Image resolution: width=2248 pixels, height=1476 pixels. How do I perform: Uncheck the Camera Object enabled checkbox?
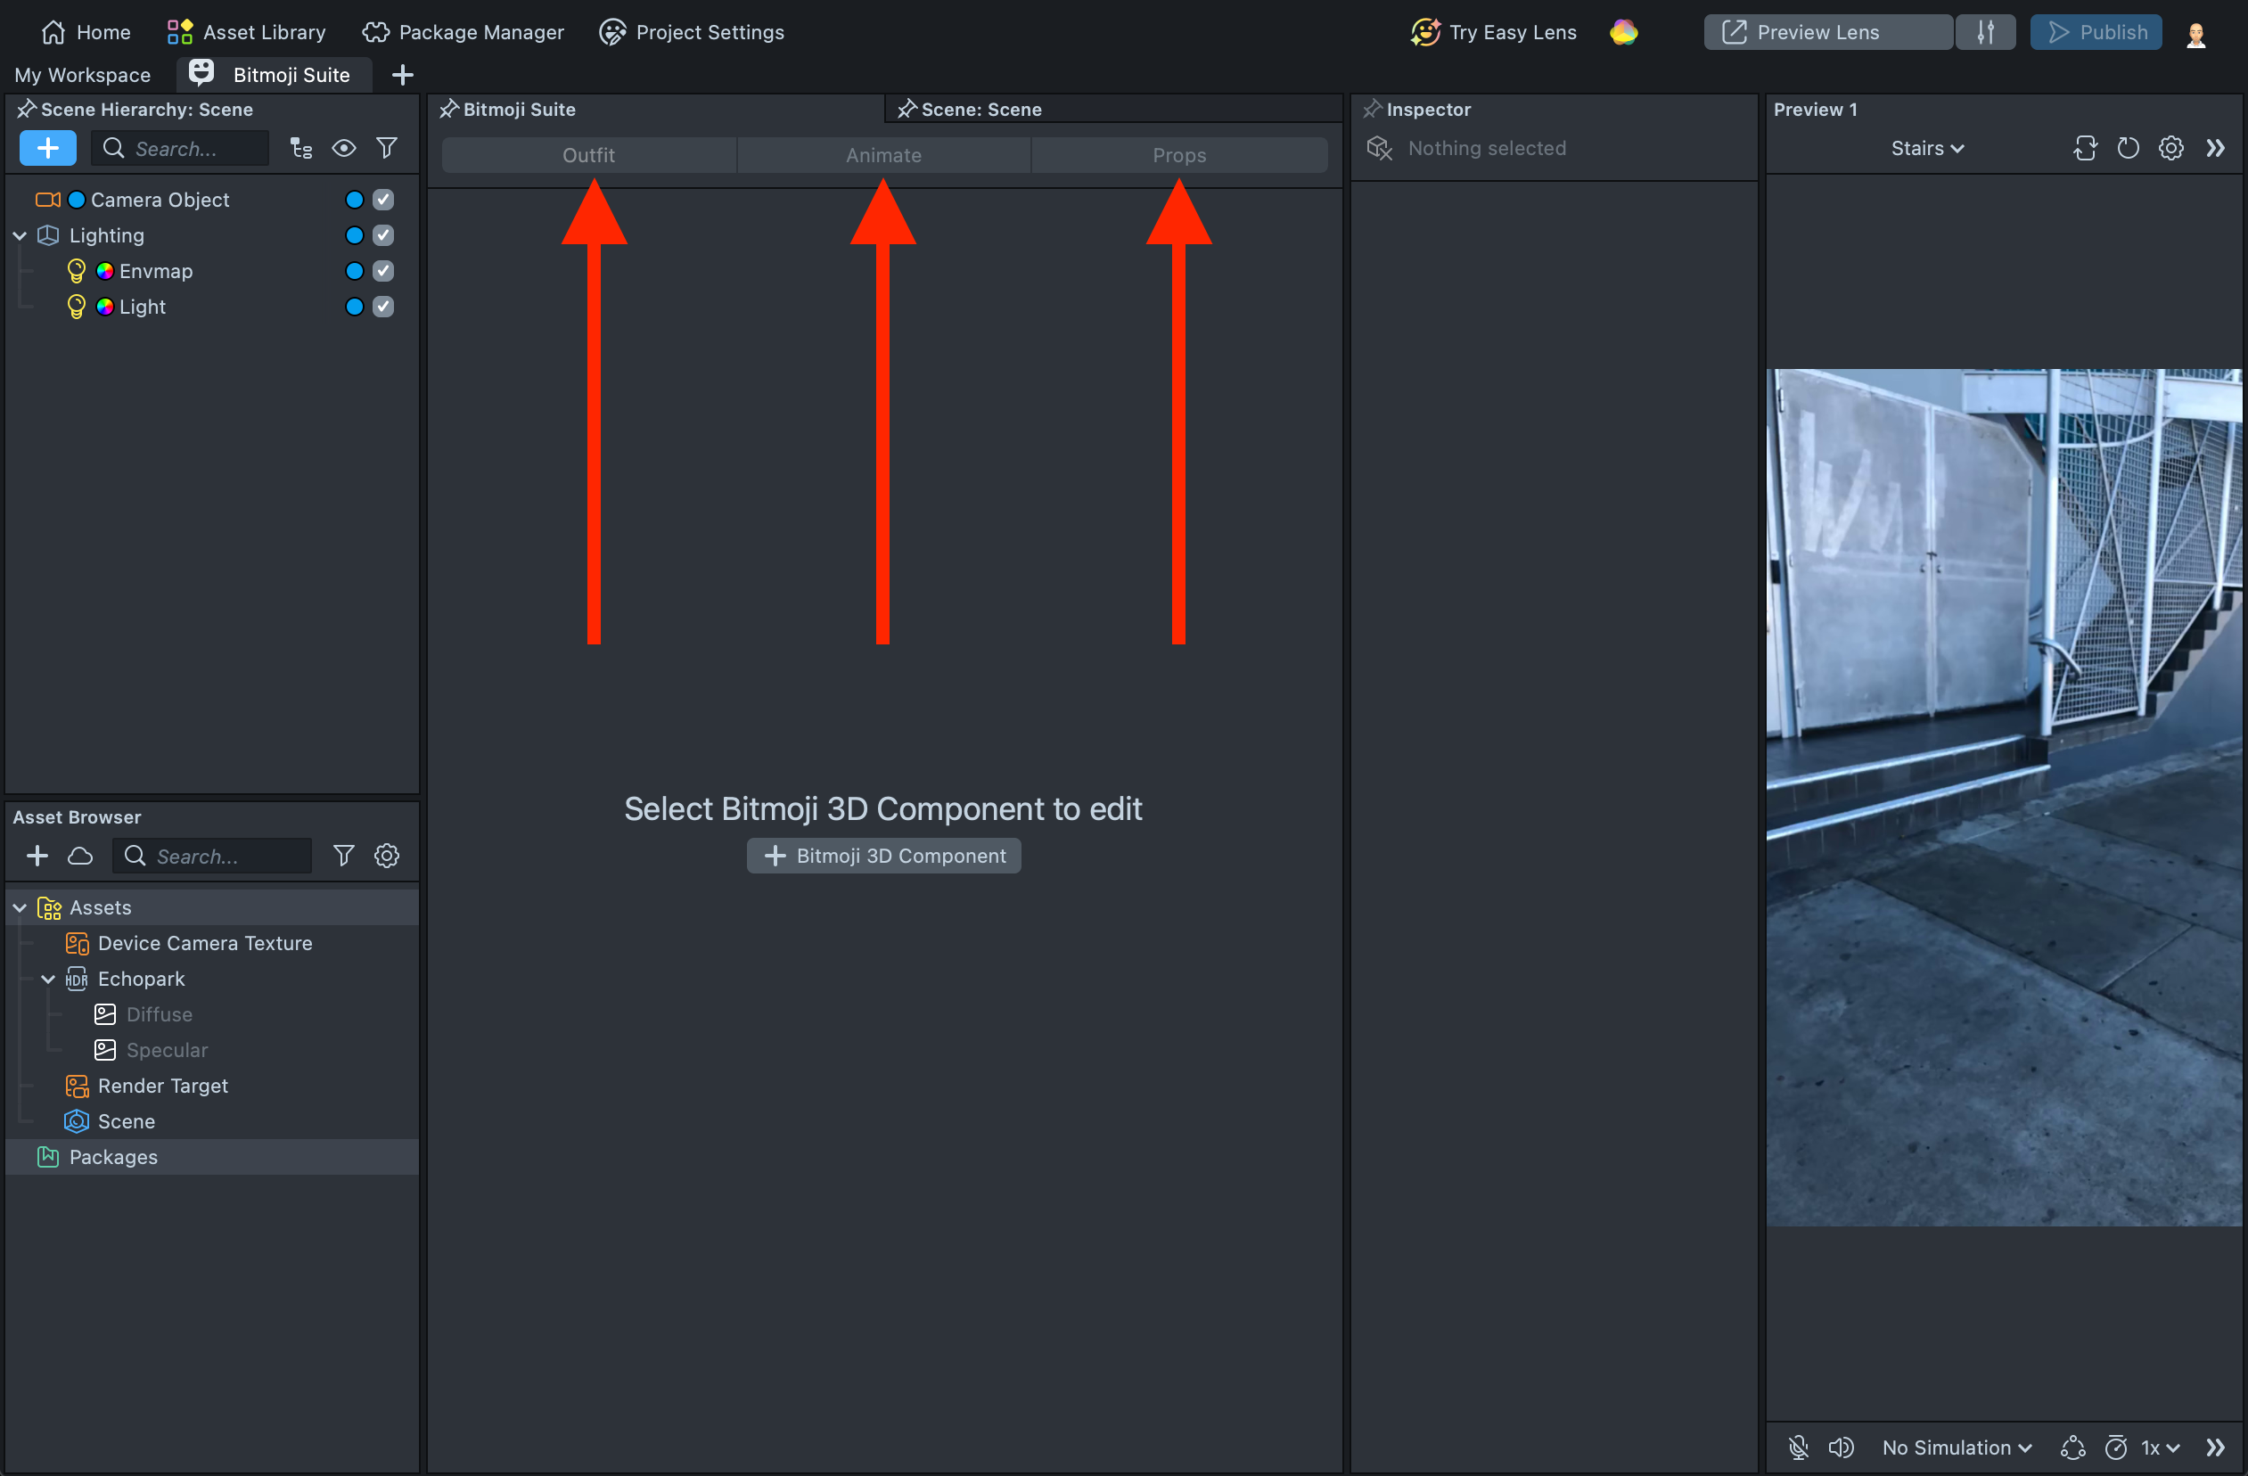pos(383,200)
